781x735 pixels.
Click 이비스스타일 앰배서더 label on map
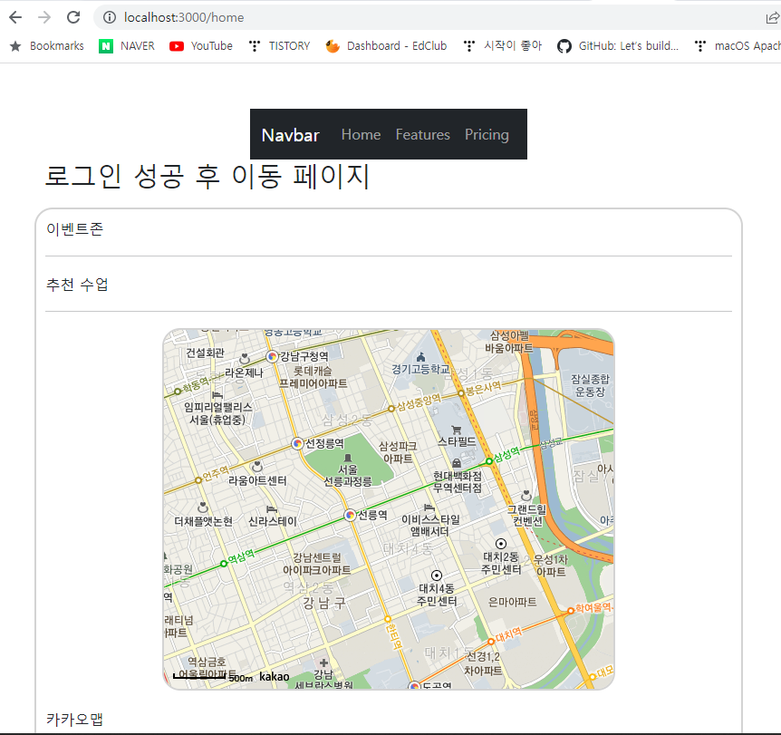[x=430, y=526]
